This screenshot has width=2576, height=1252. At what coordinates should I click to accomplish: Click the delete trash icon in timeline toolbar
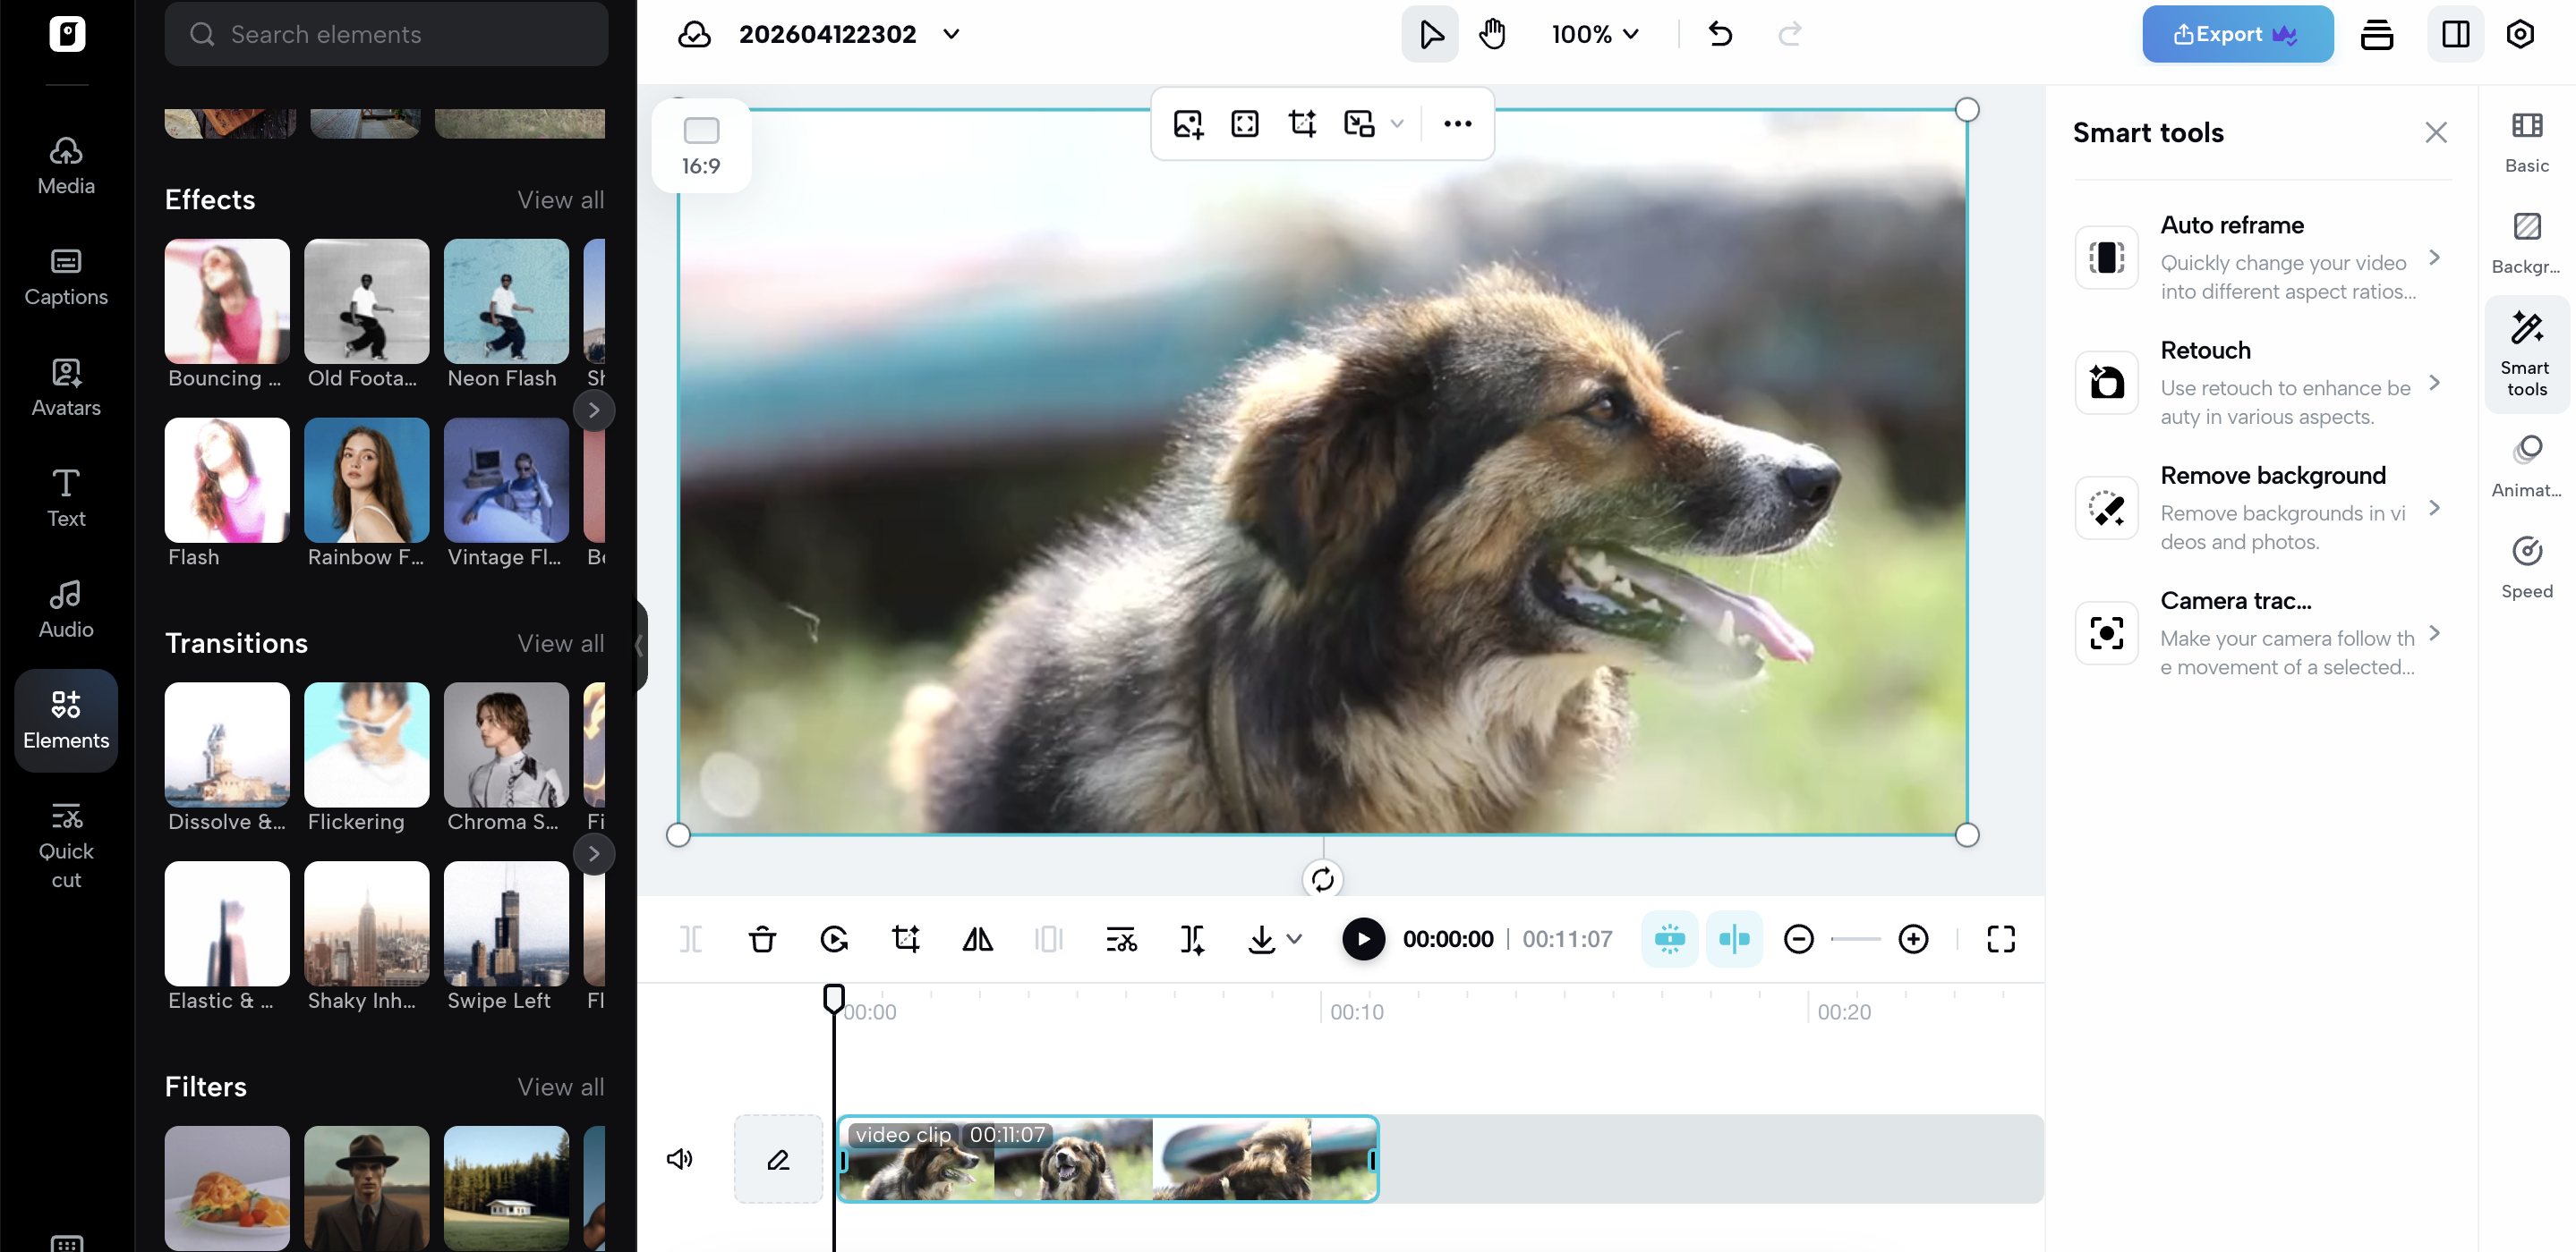point(762,939)
